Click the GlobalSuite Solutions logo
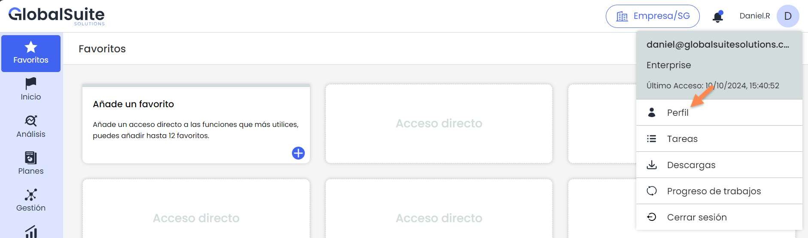The height and width of the screenshot is (238, 808). coord(57,16)
